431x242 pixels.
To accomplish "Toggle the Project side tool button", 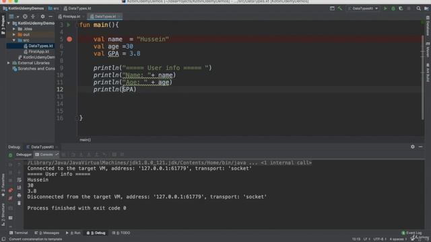I will tap(3, 25).
